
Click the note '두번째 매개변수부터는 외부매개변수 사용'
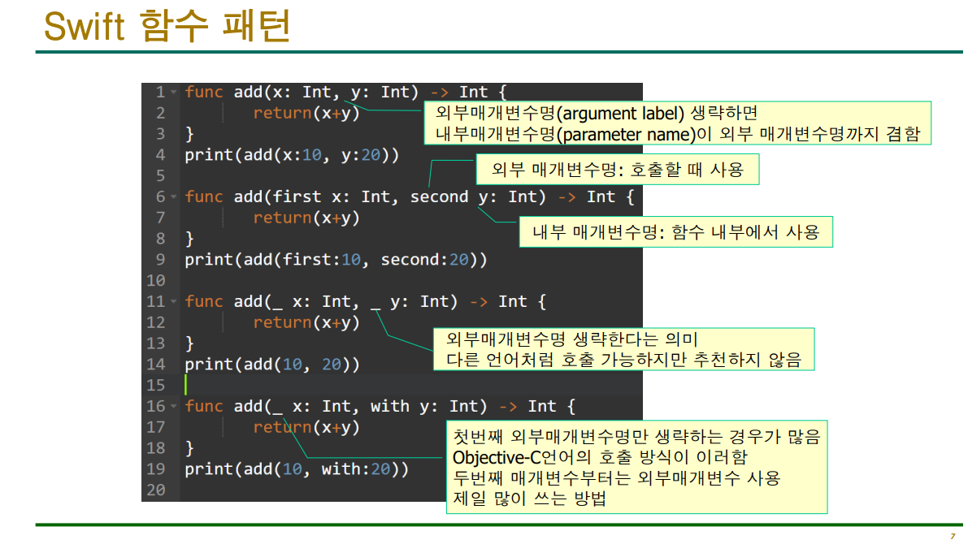click(617, 478)
